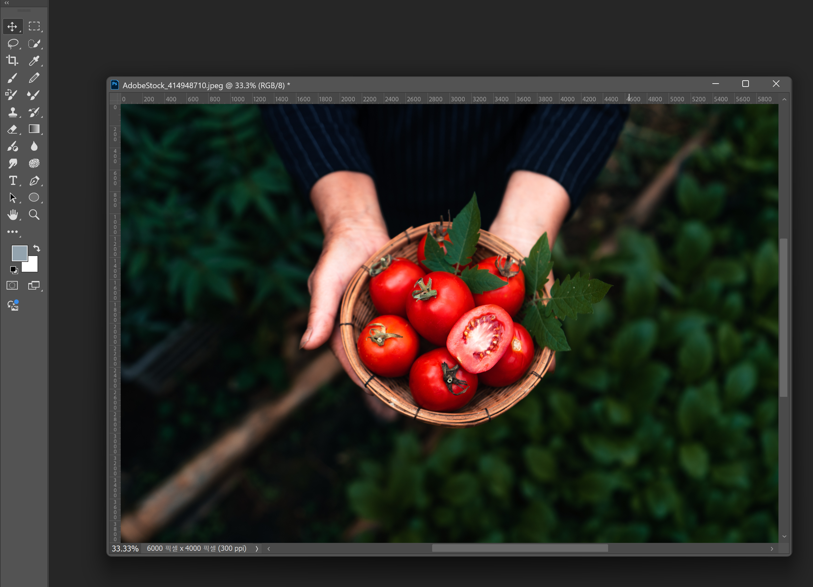Select the Zoom magnifier tool
This screenshot has height=587, width=813.
34,215
